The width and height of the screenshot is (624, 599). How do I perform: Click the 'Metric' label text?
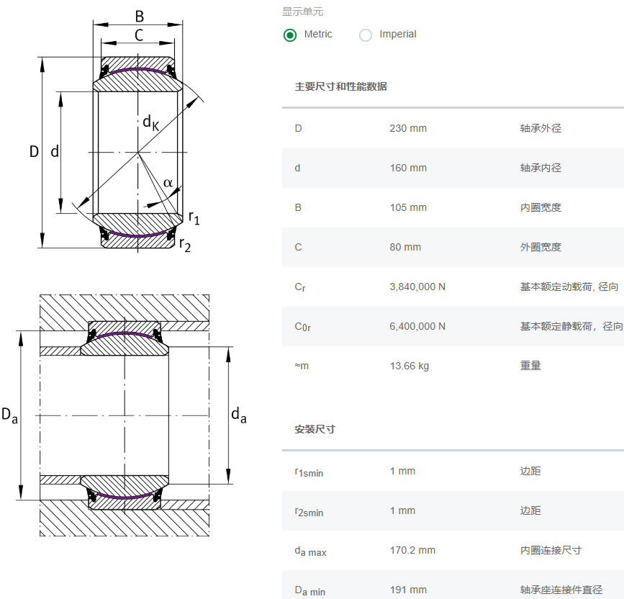pyautogui.click(x=318, y=34)
